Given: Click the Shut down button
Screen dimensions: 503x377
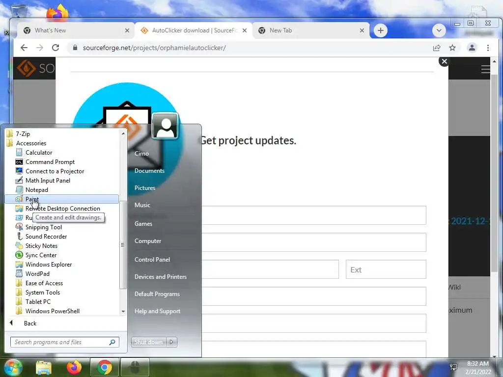Looking at the screenshot, I should 148,342.
